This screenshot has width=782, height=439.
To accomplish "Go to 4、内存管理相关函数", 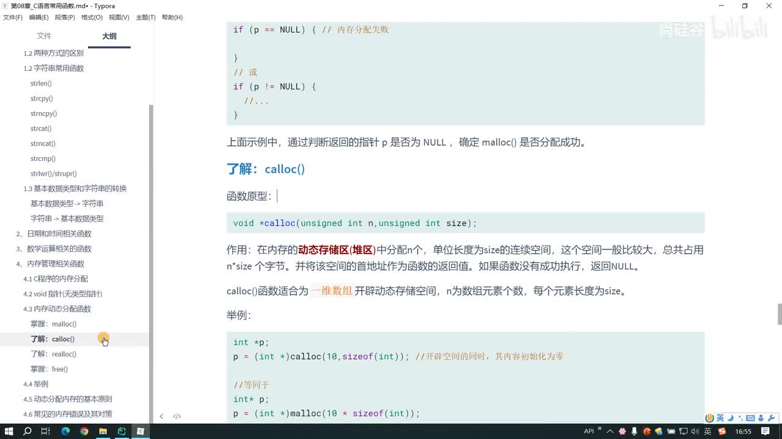I will point(50,263).
